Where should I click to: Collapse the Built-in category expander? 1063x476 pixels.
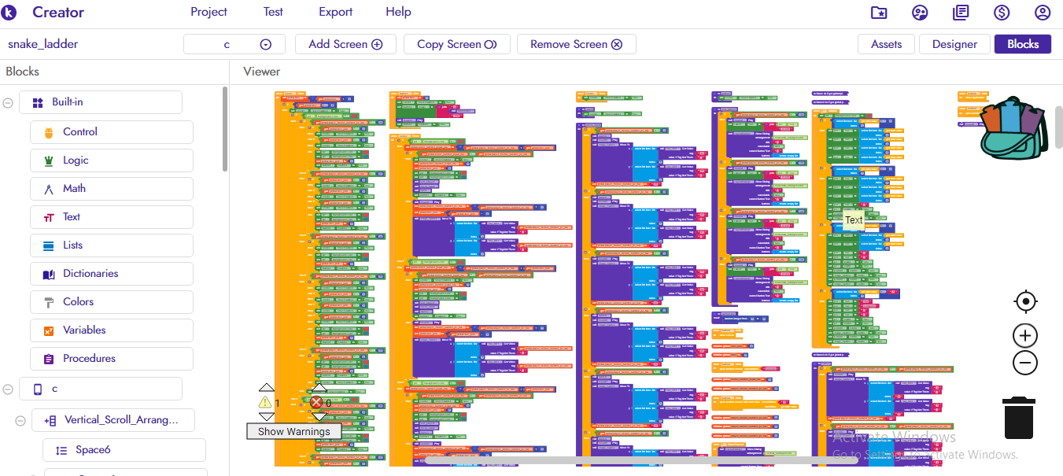(9, 102)
